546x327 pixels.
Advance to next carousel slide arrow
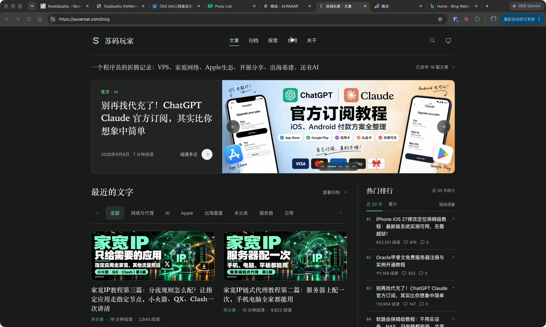click(x=444, y=127)
